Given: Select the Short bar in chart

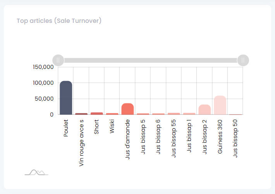Looking at the screenshot, I should tap(97, 113).
